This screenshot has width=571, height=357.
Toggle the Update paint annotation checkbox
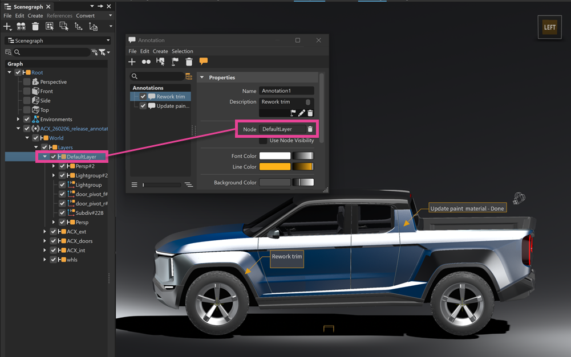(x=143, y=106)
